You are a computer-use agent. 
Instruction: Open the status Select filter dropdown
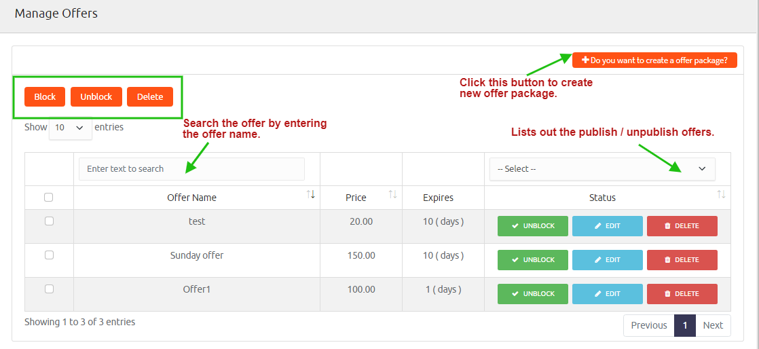point(601,169)
